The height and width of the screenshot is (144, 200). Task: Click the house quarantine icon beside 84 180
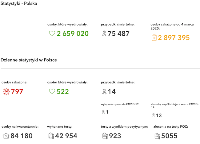6,136
